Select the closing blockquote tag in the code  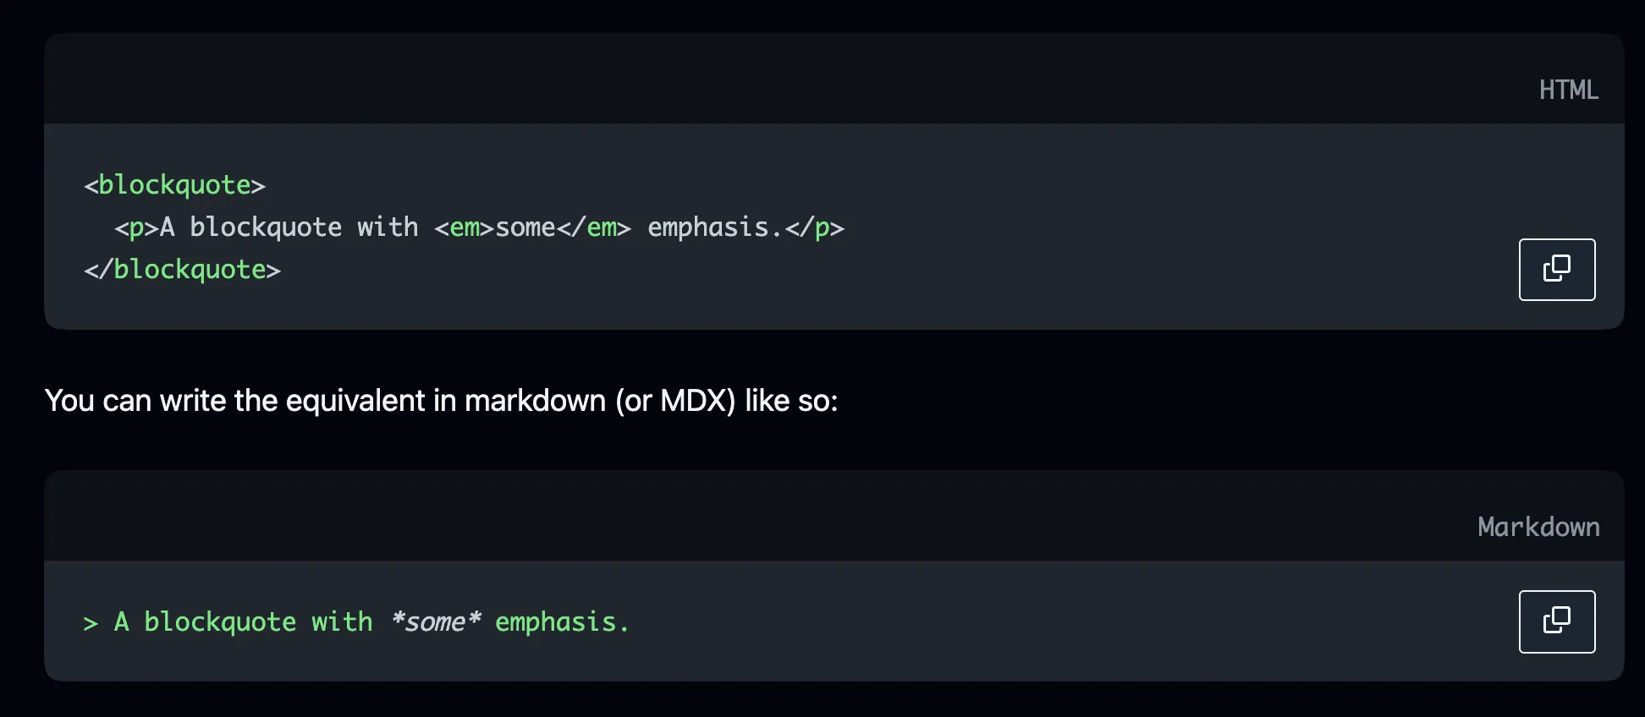coord(182,269)
